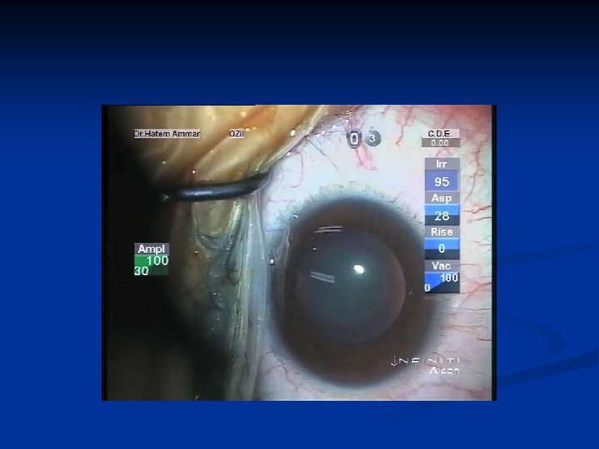Click the Ampl label
The height and width of the screenshot is (449, 599).
[x=151, y=249]
